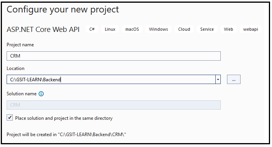272x147 pixels.
Task: Select the Web tag
Action: coord(228,29)
